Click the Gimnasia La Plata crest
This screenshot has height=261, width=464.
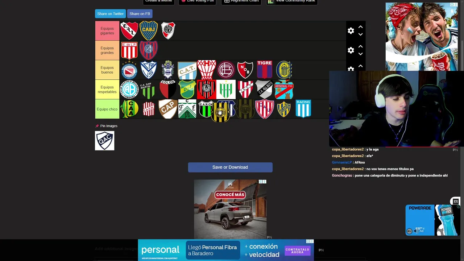(x=168, y=70)
